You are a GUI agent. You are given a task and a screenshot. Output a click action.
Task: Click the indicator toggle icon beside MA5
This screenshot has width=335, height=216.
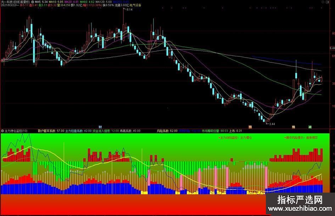point(32,2)
